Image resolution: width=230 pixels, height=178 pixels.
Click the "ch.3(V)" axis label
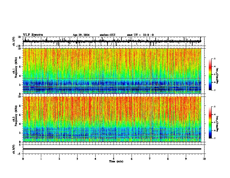[14, 149]
